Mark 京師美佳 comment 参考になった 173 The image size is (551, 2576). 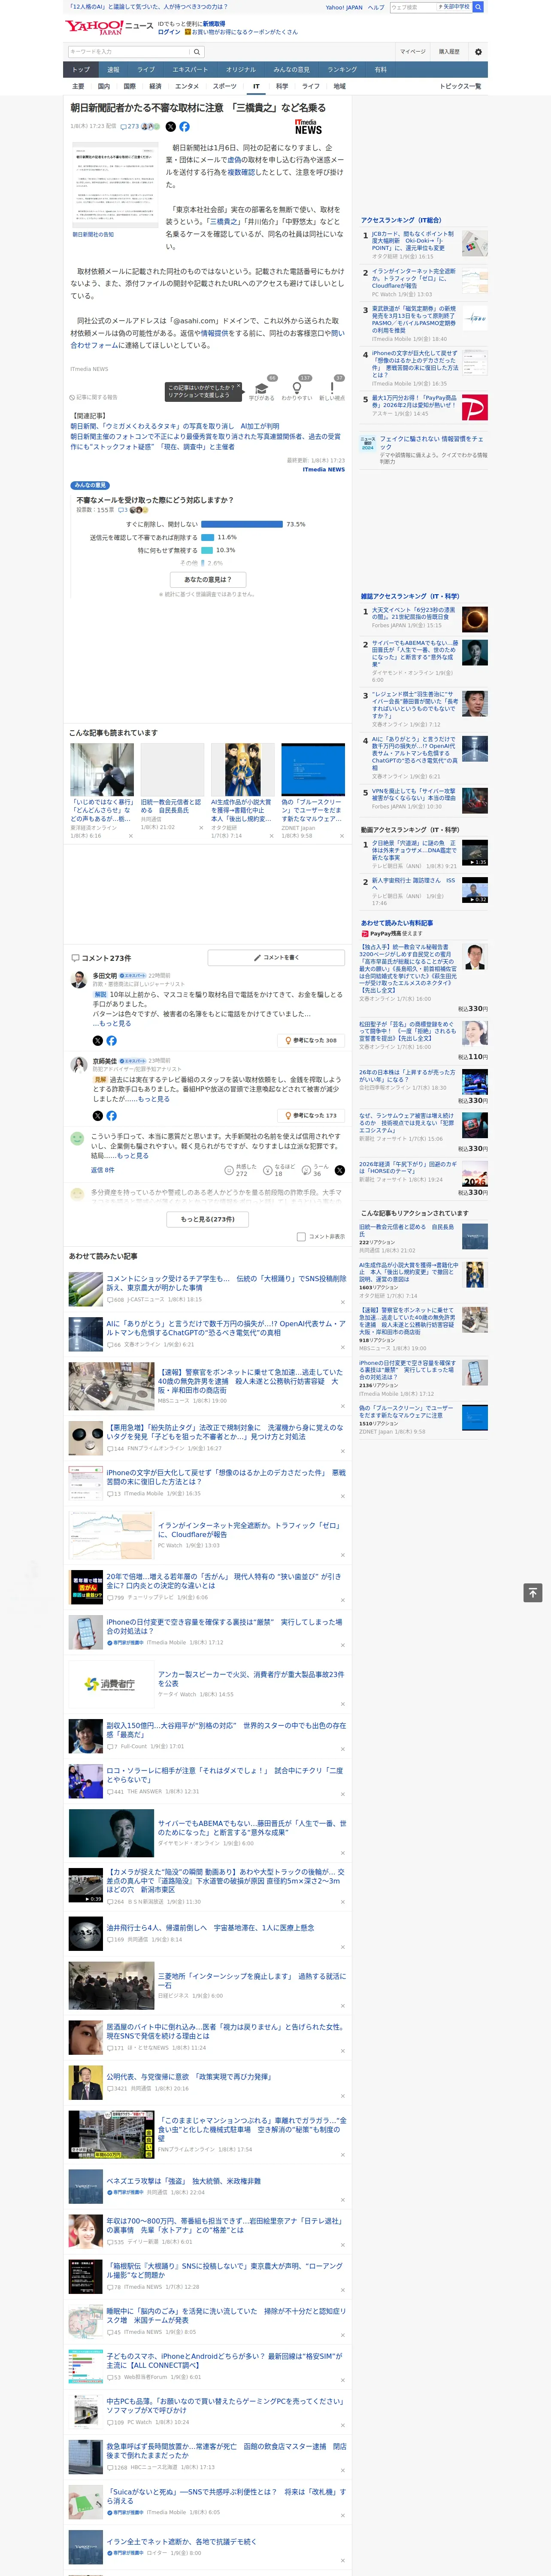coord(311,1115)
